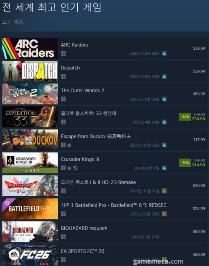Click the Windows platform icon under The Outer Worlds 2
This screenshot has height=266, width=209.
(x=63, y=99)
